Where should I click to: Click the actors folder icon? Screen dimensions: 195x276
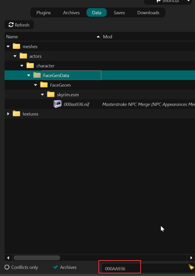23,56
